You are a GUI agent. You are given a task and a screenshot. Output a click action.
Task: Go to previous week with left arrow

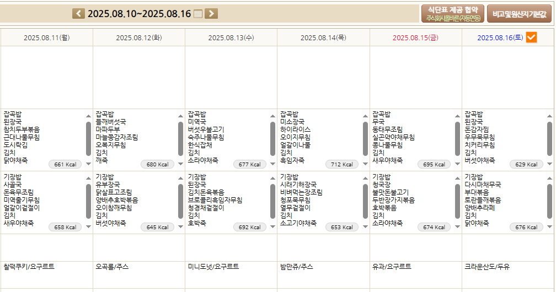click(x=79, y=14)
